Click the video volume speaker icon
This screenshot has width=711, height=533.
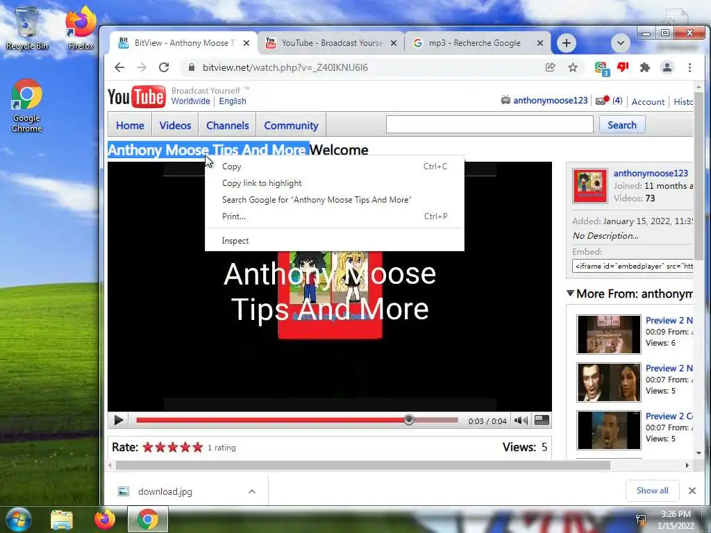click(x=521, y=420)
